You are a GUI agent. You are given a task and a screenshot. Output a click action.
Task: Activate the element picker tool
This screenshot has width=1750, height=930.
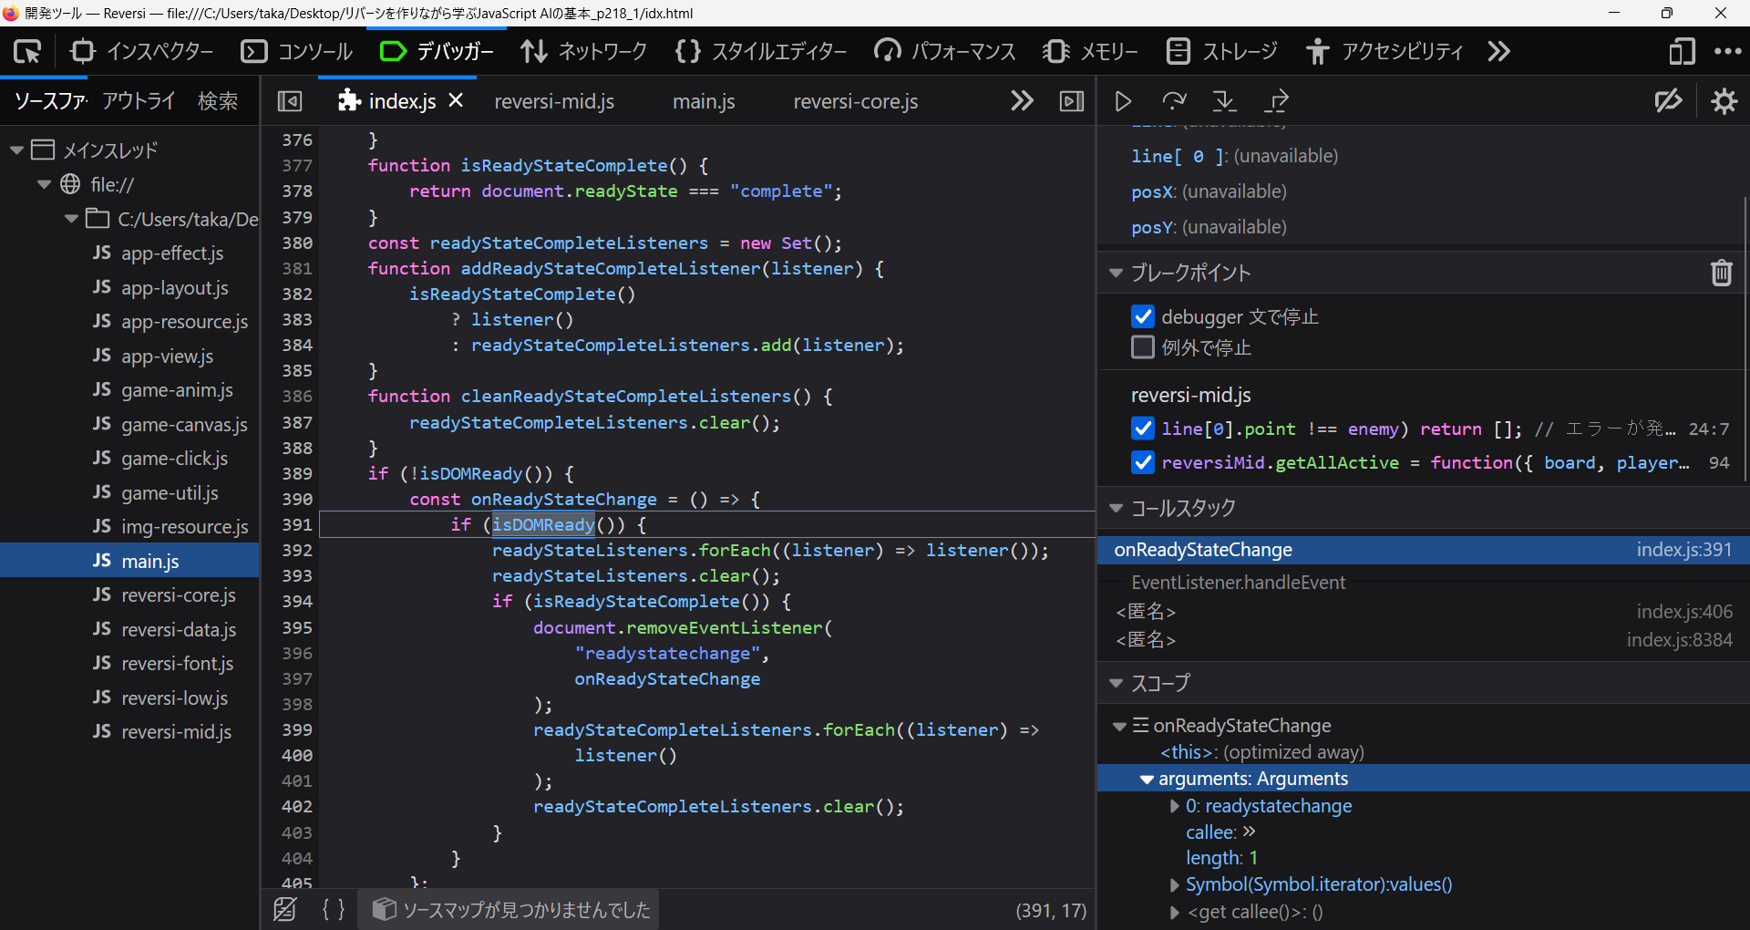click(27, 51)
